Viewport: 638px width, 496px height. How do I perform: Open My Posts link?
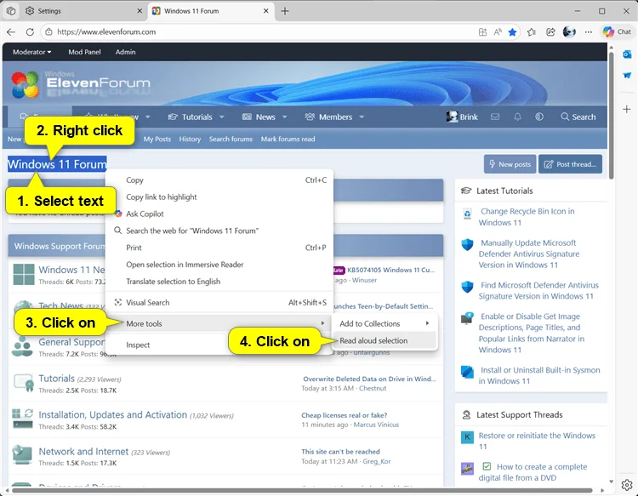coord(157,140)
